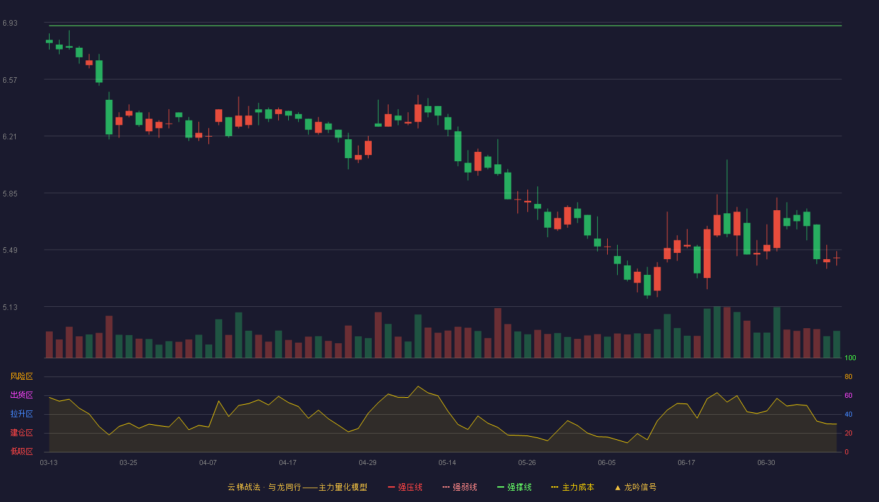
Task: Click the 风险区 zone label
Action: [x=21, y=376]
